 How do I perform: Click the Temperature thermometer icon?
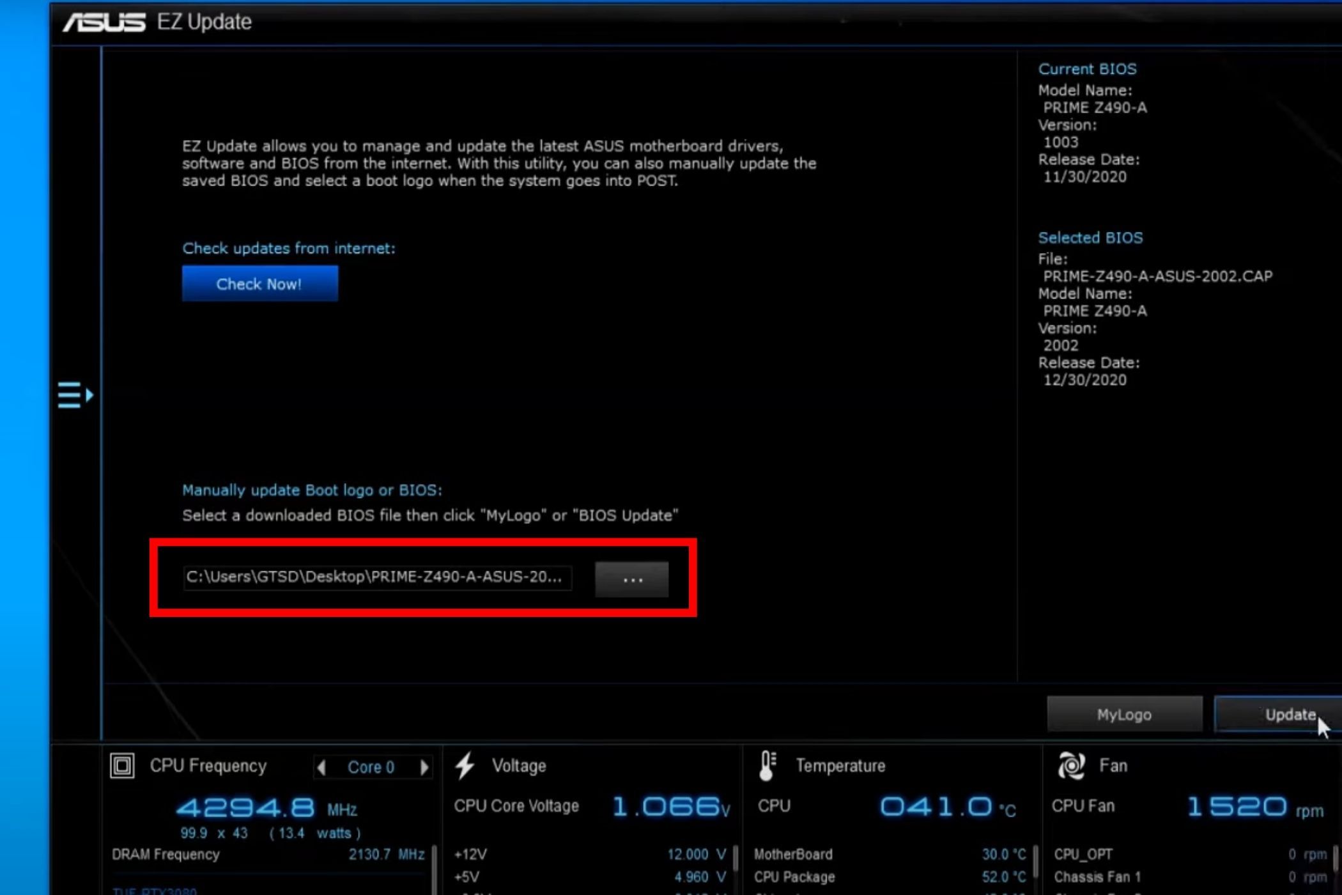767,765
